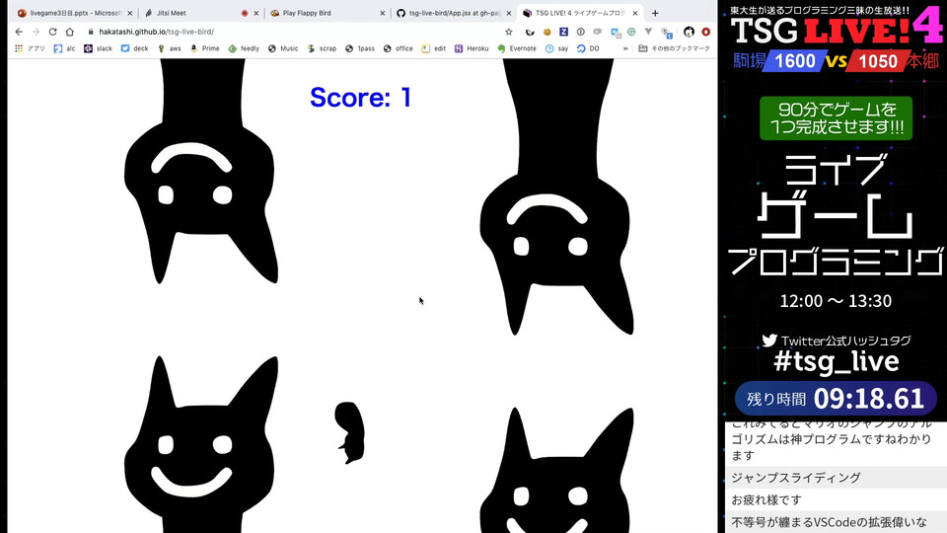Screen dimensions: 947x533
Task: Click the cookie extension icon
Action: [547, 32]
